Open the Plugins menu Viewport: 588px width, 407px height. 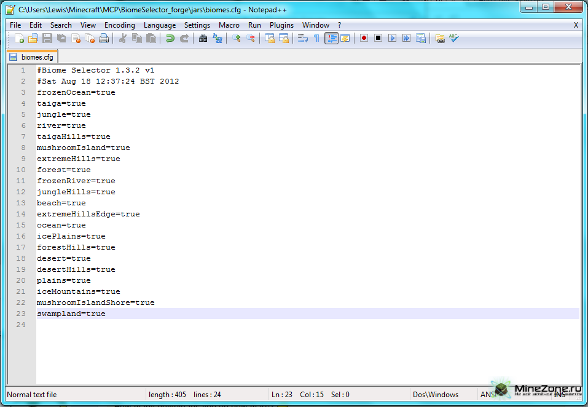[281, 25]
